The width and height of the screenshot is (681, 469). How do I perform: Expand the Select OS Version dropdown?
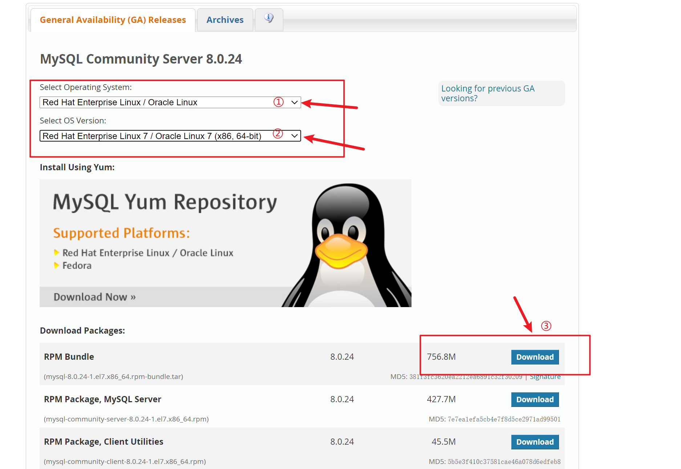point(170,136)
